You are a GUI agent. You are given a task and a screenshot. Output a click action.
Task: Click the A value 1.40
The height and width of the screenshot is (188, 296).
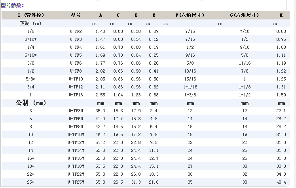point(100,31)
